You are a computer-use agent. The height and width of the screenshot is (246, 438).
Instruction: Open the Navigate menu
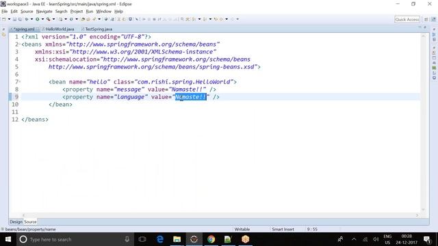pos(44,12)
